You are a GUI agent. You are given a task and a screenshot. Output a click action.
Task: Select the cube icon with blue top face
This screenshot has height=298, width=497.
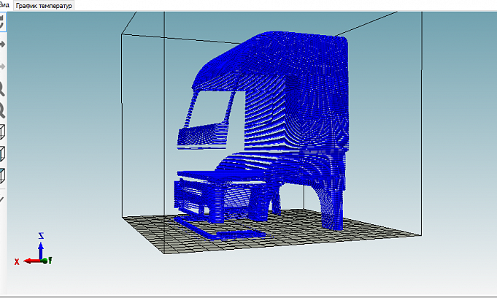coord(2,175)
